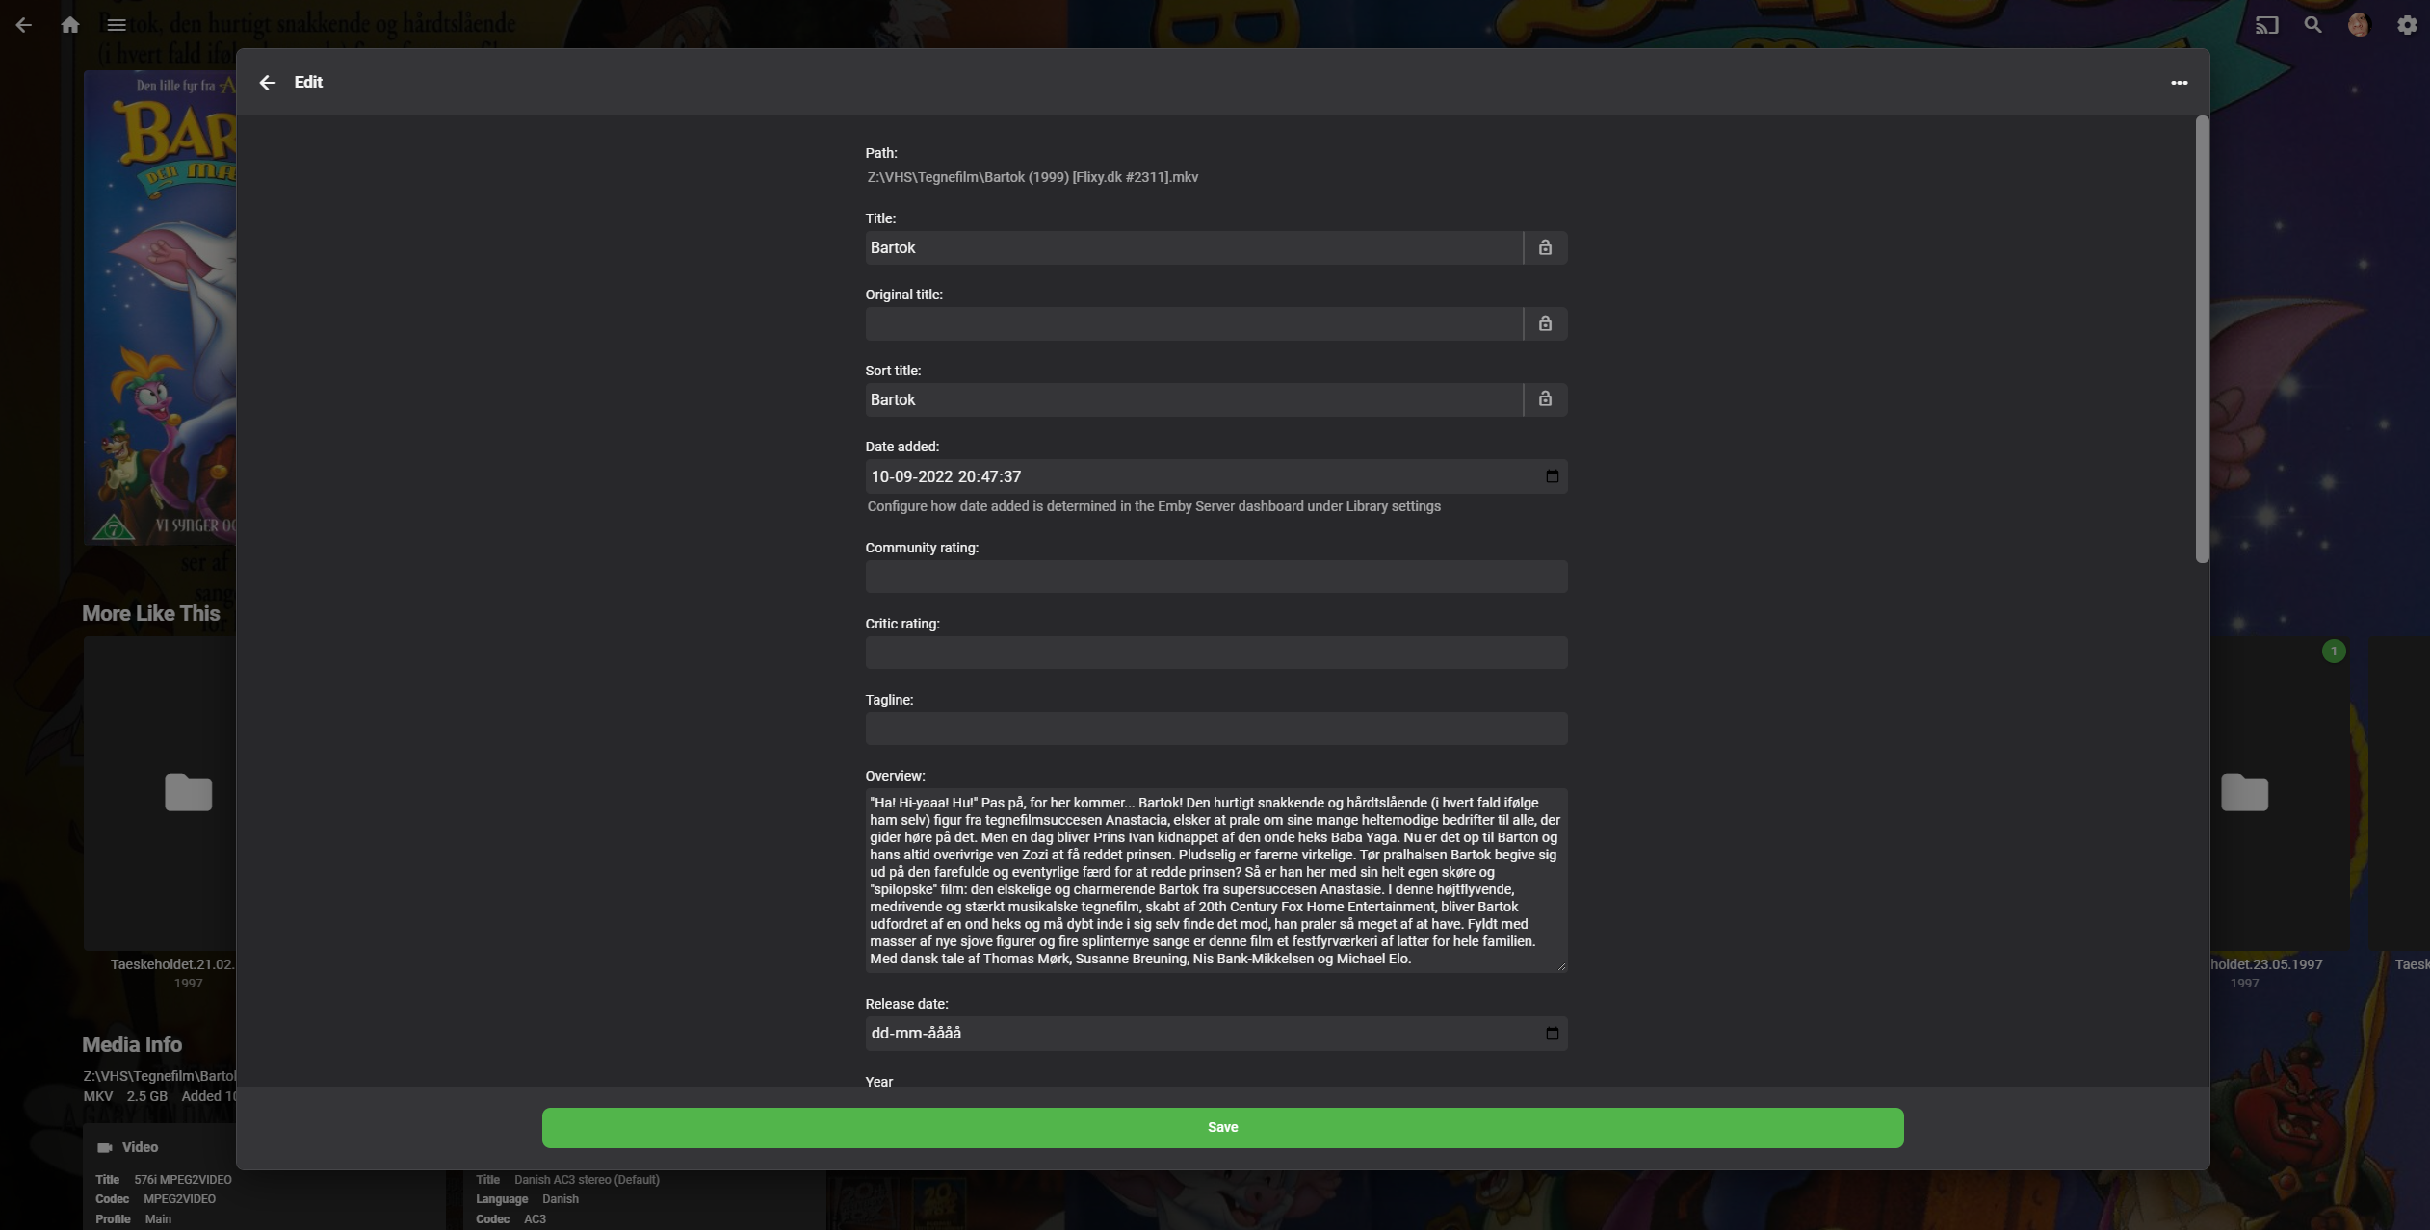2430x1230 pixels.
Task: Open the navigation hamburger menu
Action: click(x=118, y=24)
